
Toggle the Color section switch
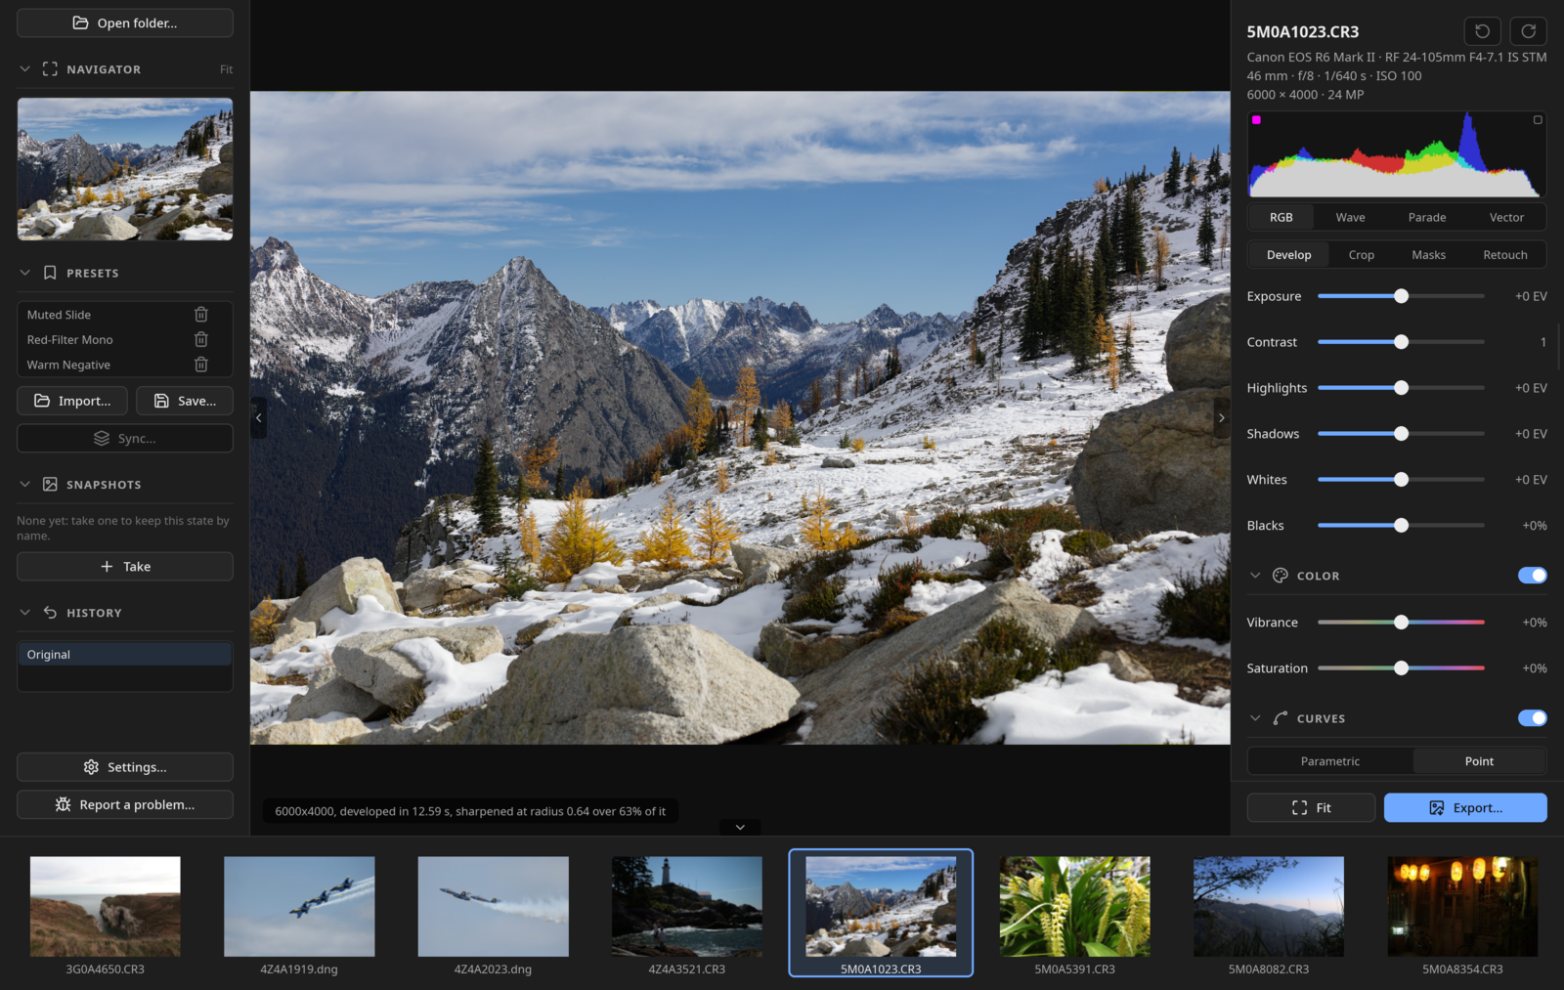[x=1532, y=576]
